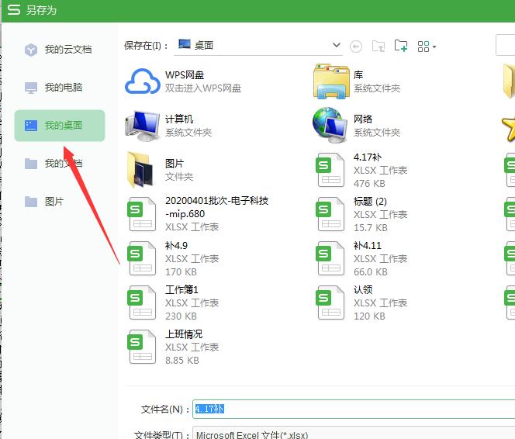Click the 上班情况 file name
Viewport: 515px width, 439px height.
[184, 334]
